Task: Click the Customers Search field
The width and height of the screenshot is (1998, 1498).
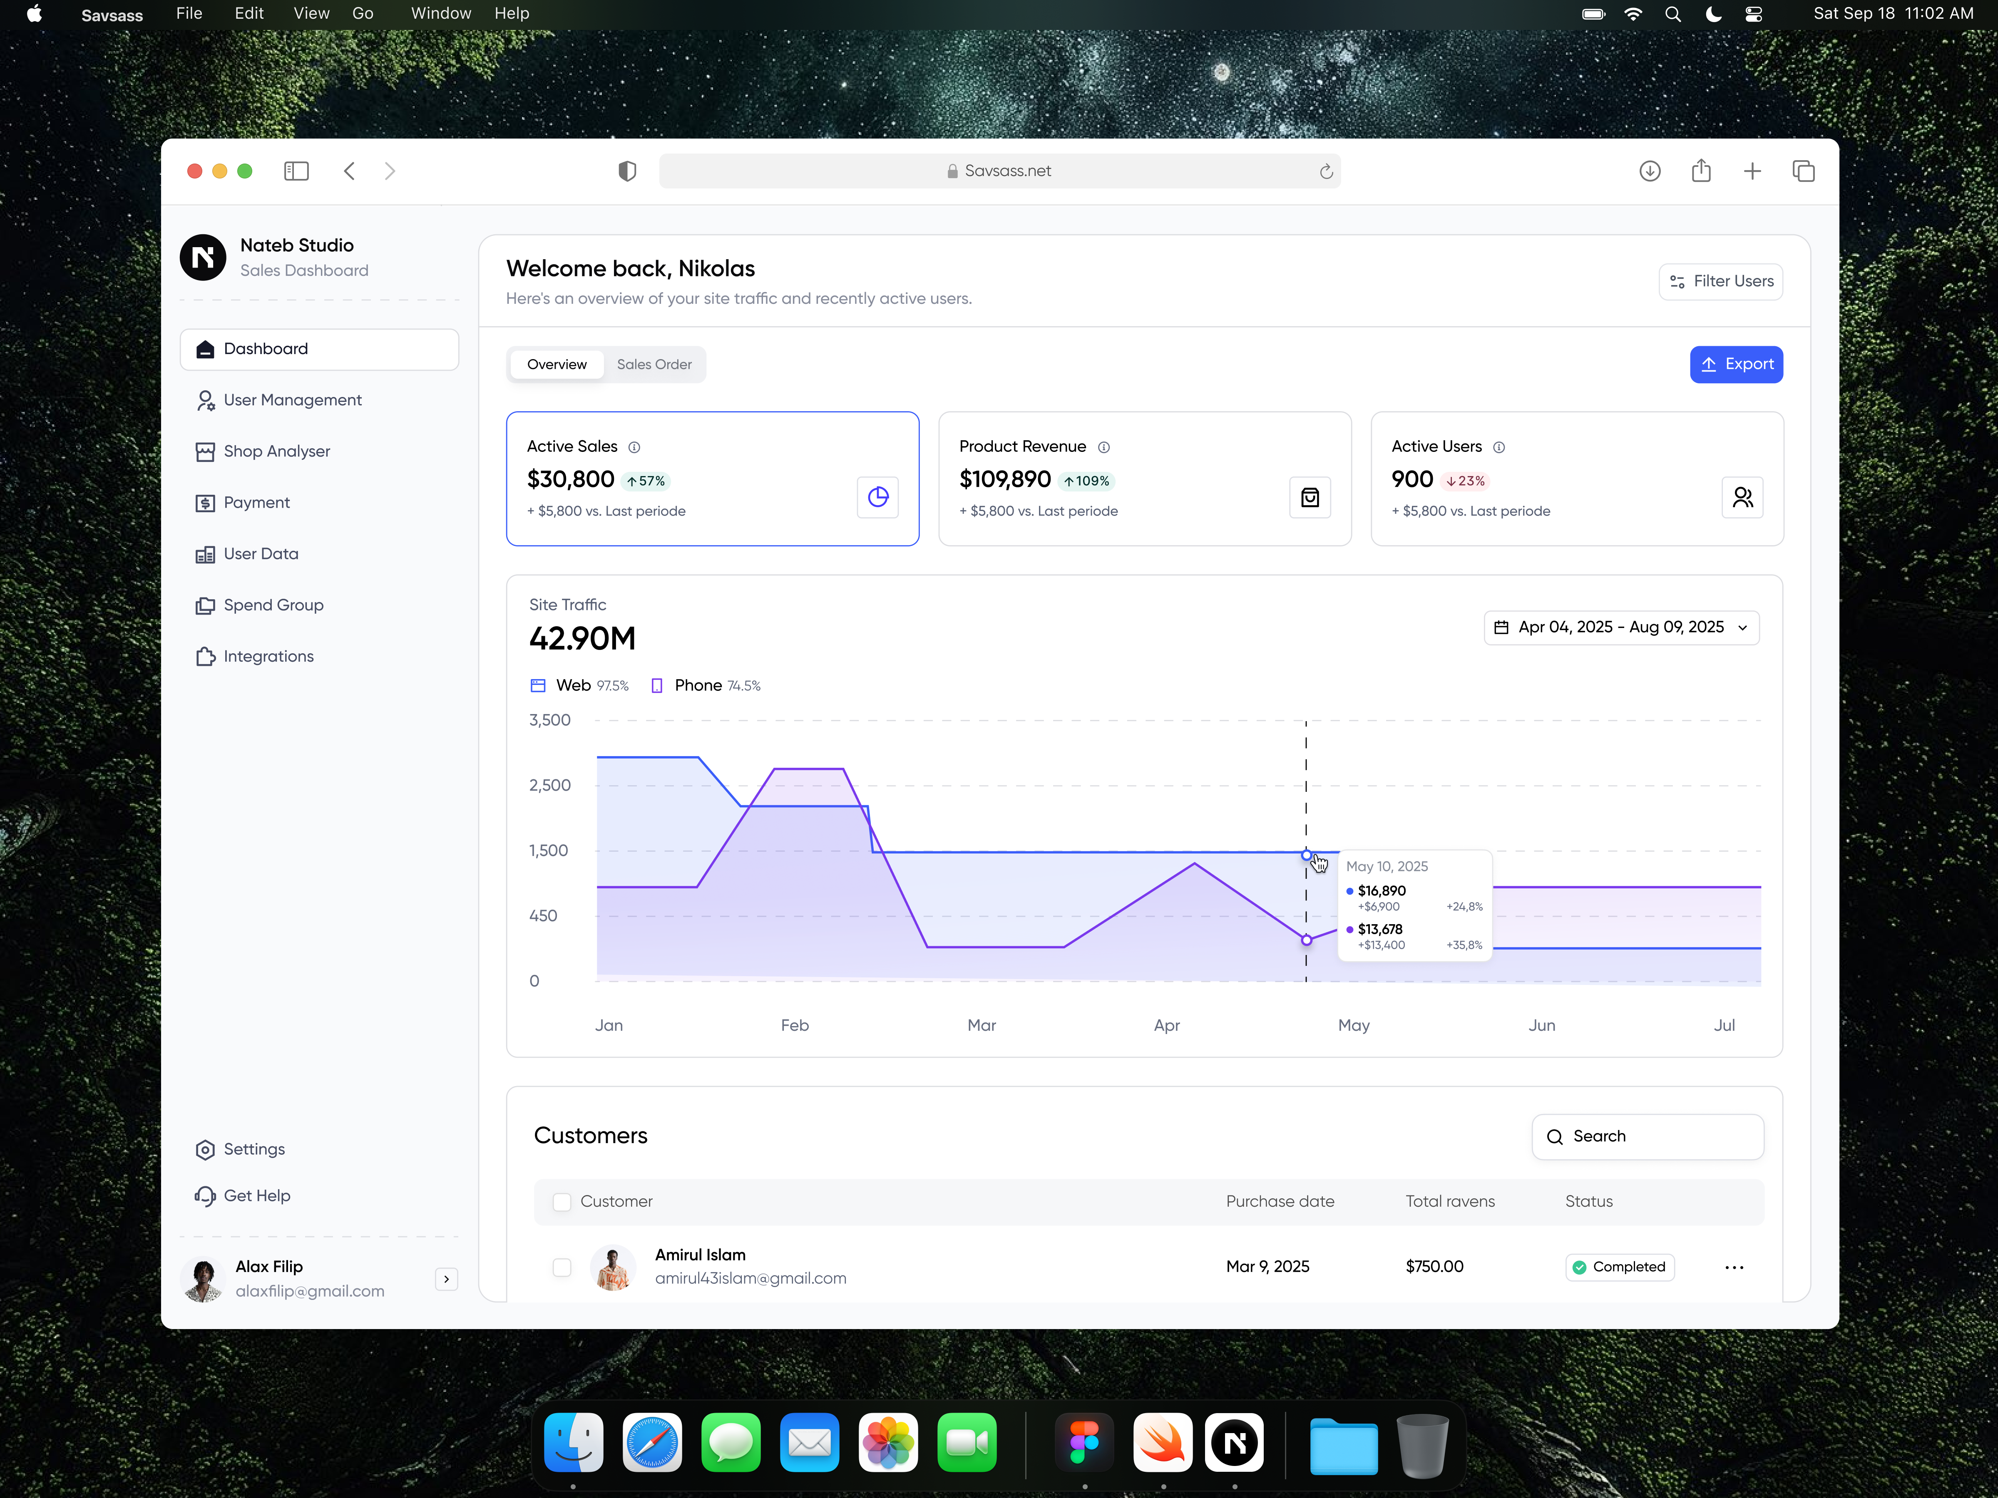Action: point(1648,1136)
